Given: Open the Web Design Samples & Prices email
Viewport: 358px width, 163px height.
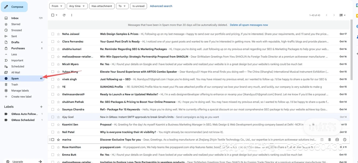Looking at the screenshot, I should pyautogui.click(x=119, y=34).
